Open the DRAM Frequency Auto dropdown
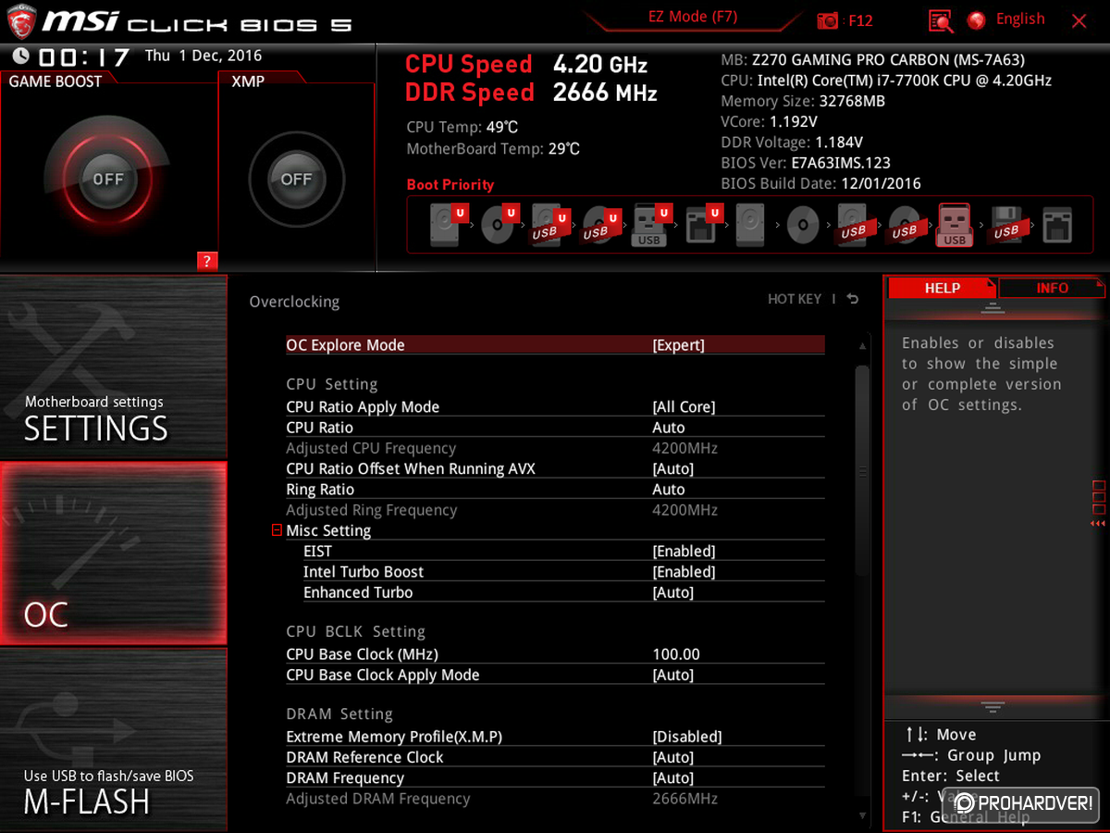The width and height of the screenshot is (1110, 833). pos(673,778)
